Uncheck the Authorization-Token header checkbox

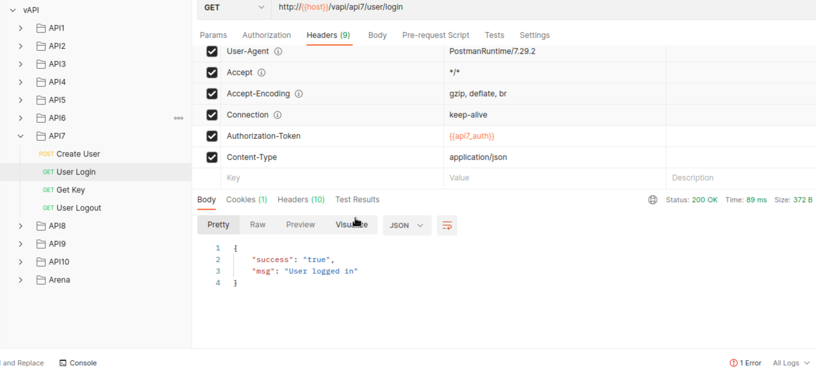[212, 136]
